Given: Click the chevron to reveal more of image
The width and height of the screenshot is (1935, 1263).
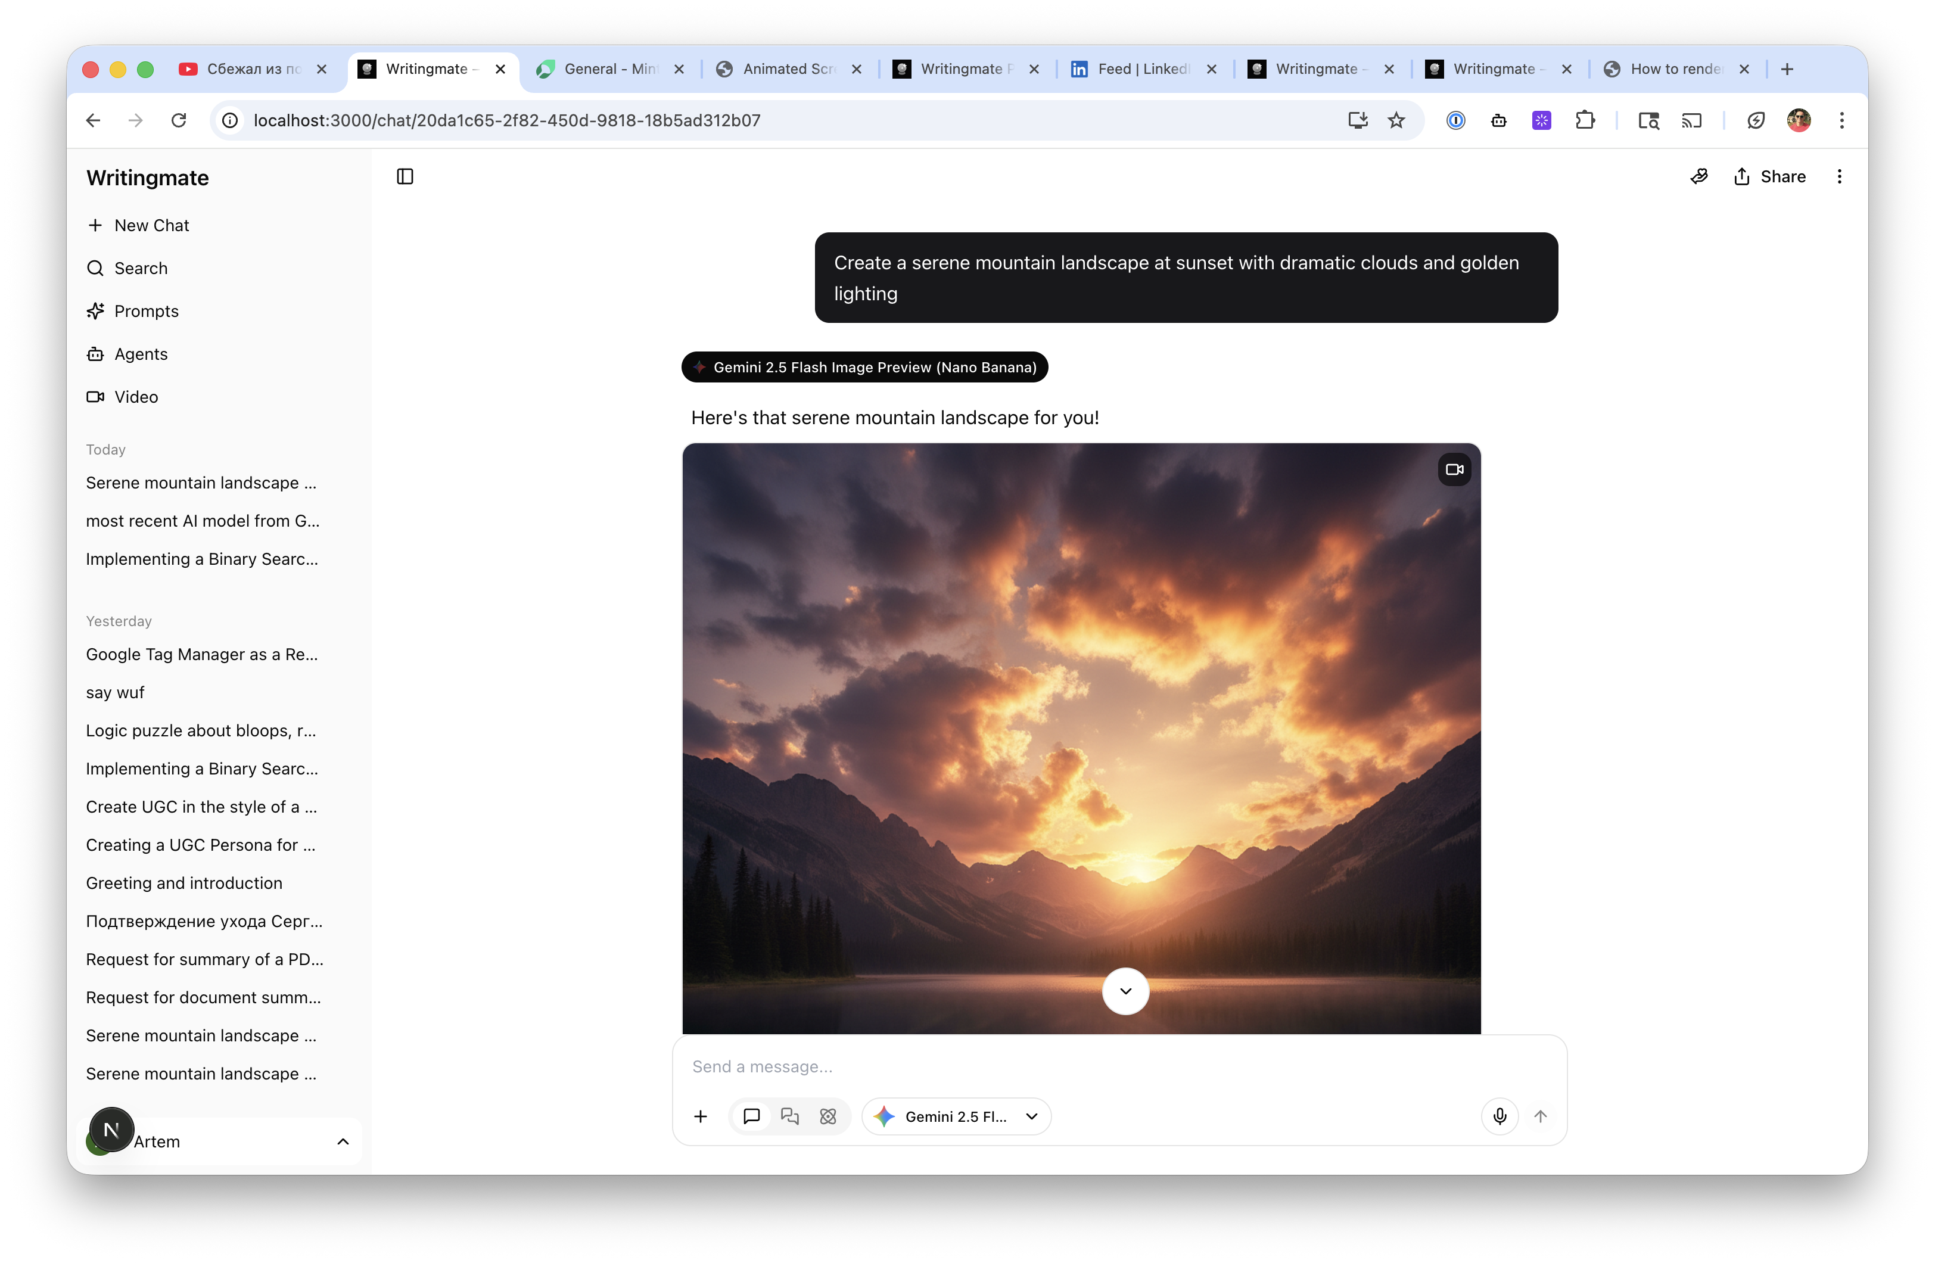Looking at the screenshot, I should 1125,991.
